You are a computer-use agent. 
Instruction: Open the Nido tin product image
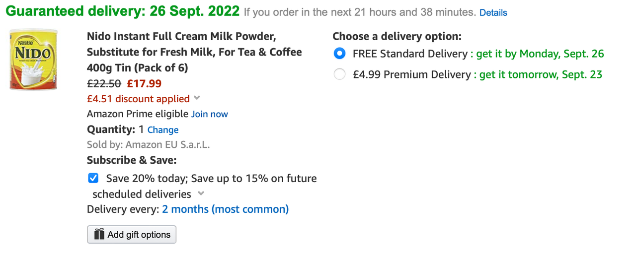click(x=33, y=60)
